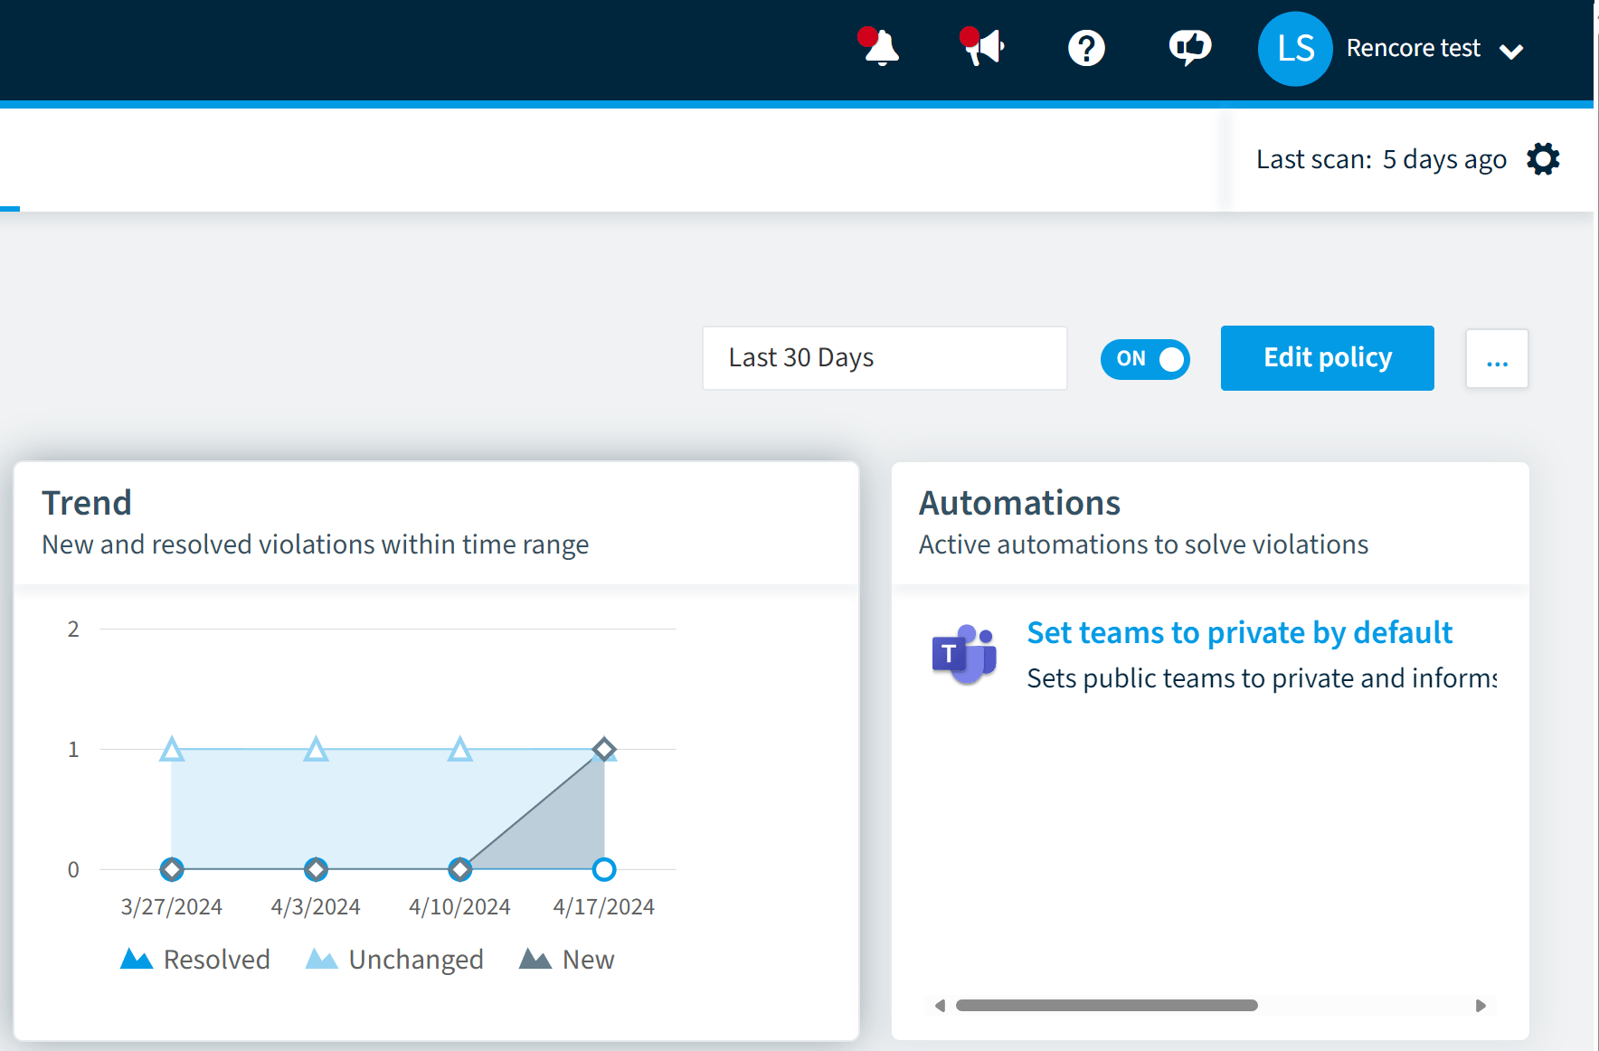This screenshot has width=1599, height=1051.
Task: Click 'Sets public teams to private' description
Action: click(x=1262, y=678)
